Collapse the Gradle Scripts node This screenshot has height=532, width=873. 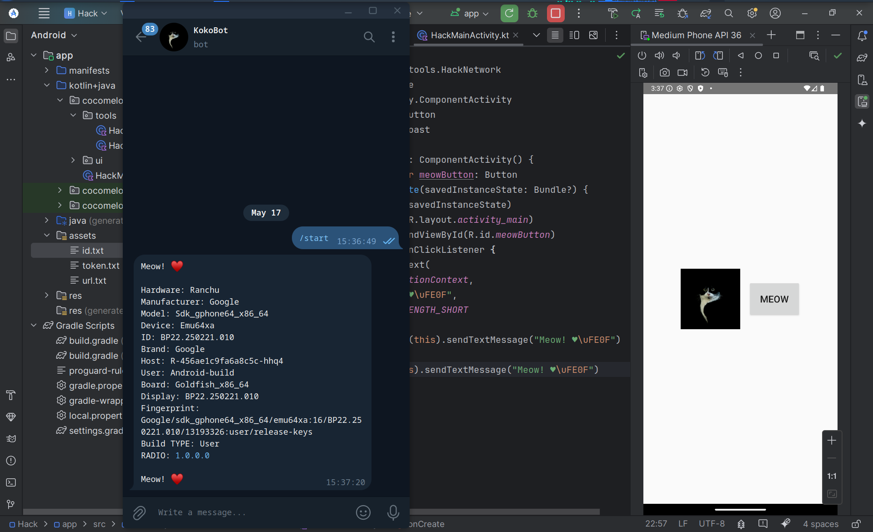(34, 325)
